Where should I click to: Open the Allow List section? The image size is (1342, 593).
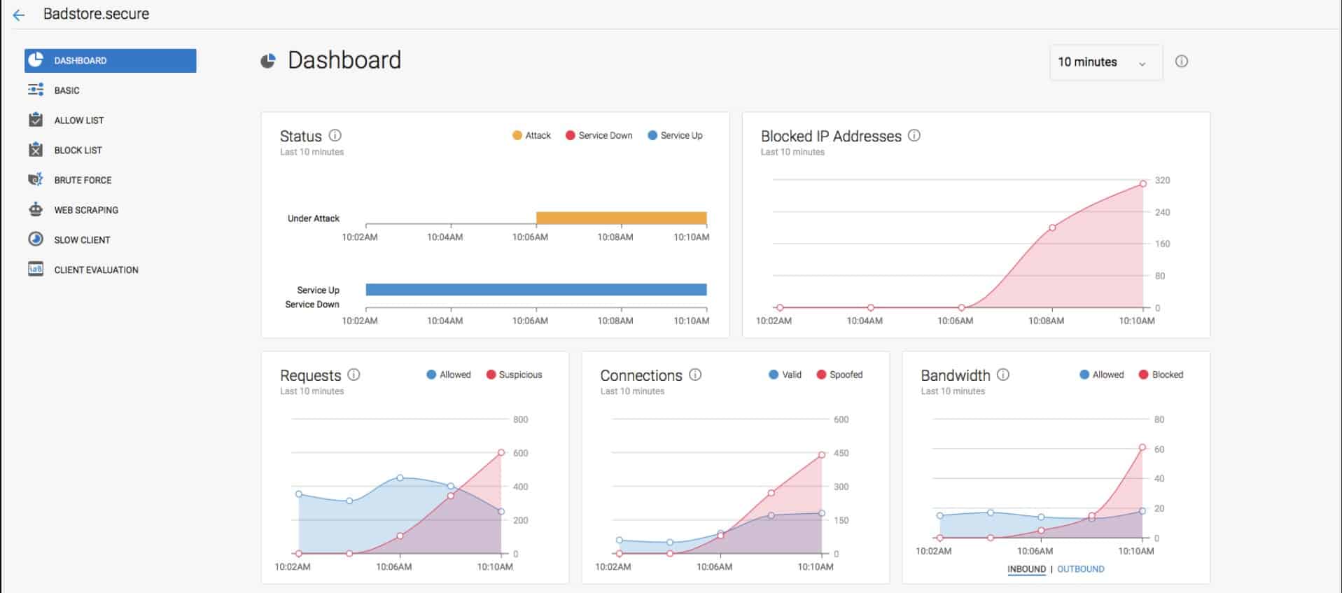(x=79, y=120)
